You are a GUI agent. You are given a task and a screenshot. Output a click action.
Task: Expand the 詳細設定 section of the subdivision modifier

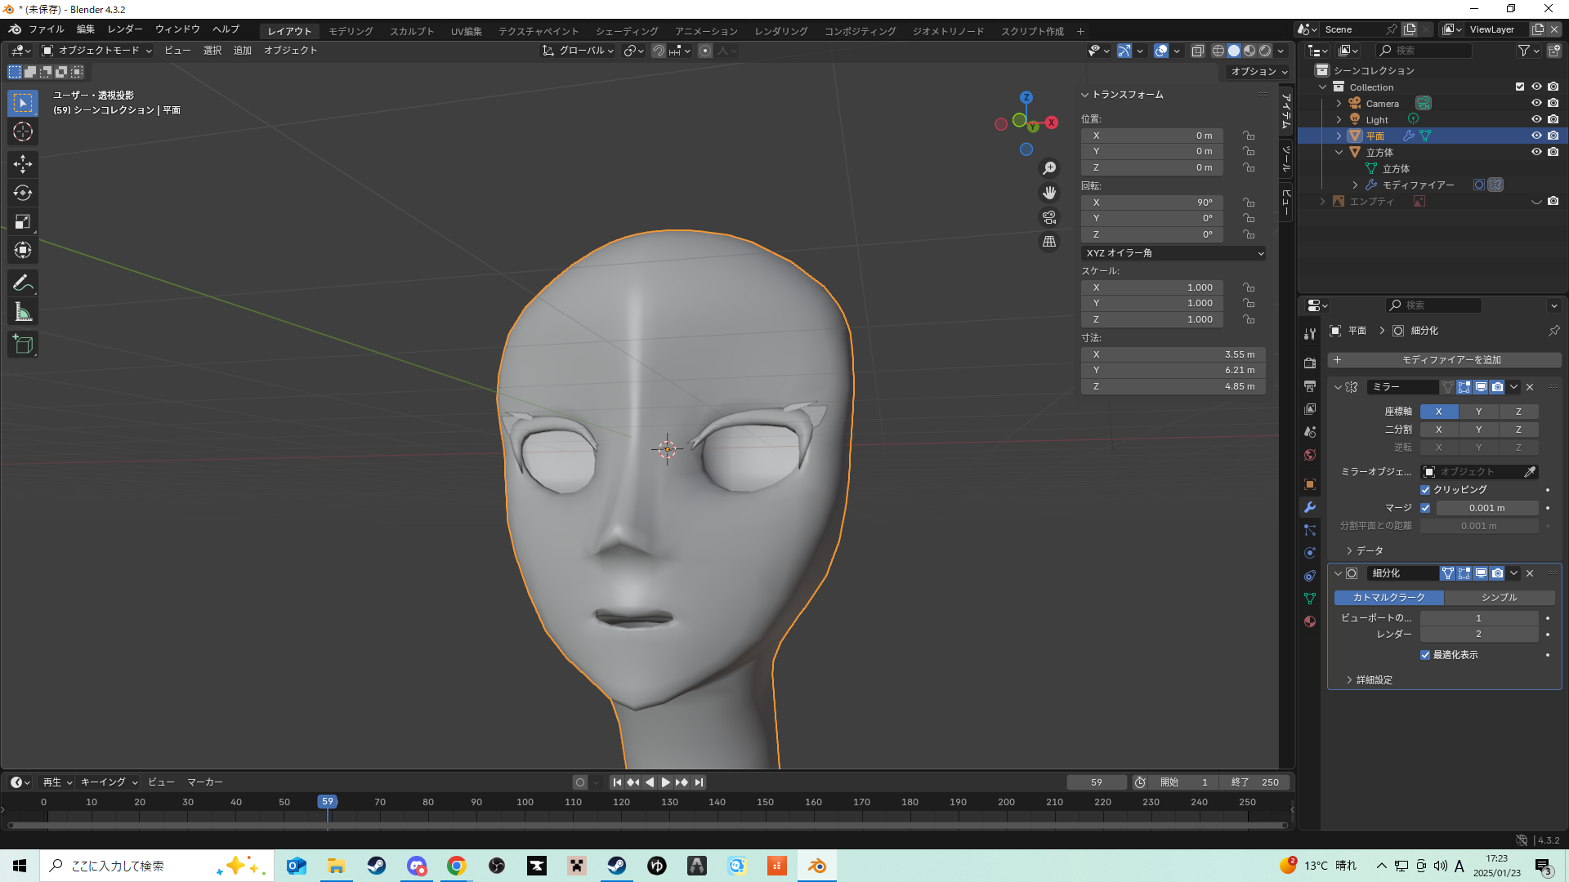click(x=1373, y=679)
